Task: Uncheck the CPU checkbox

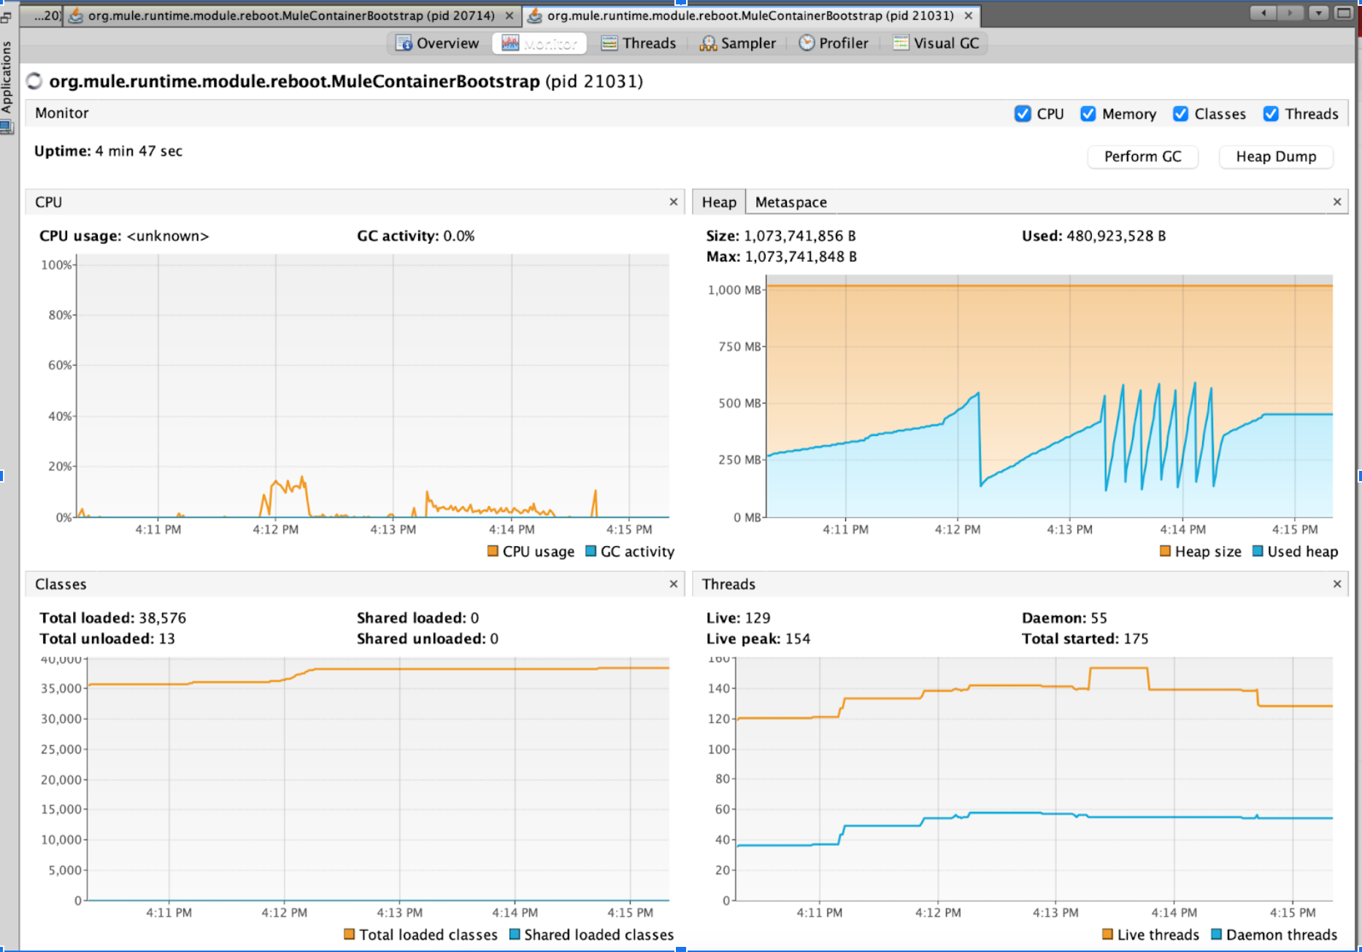Action: [x=1023, y=114]
